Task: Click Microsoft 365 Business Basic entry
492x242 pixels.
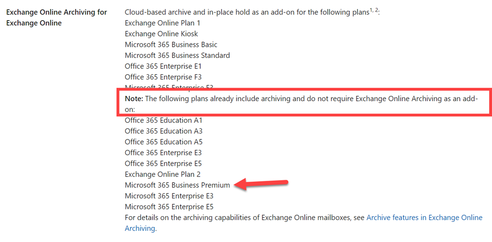Action: point(171,45)
